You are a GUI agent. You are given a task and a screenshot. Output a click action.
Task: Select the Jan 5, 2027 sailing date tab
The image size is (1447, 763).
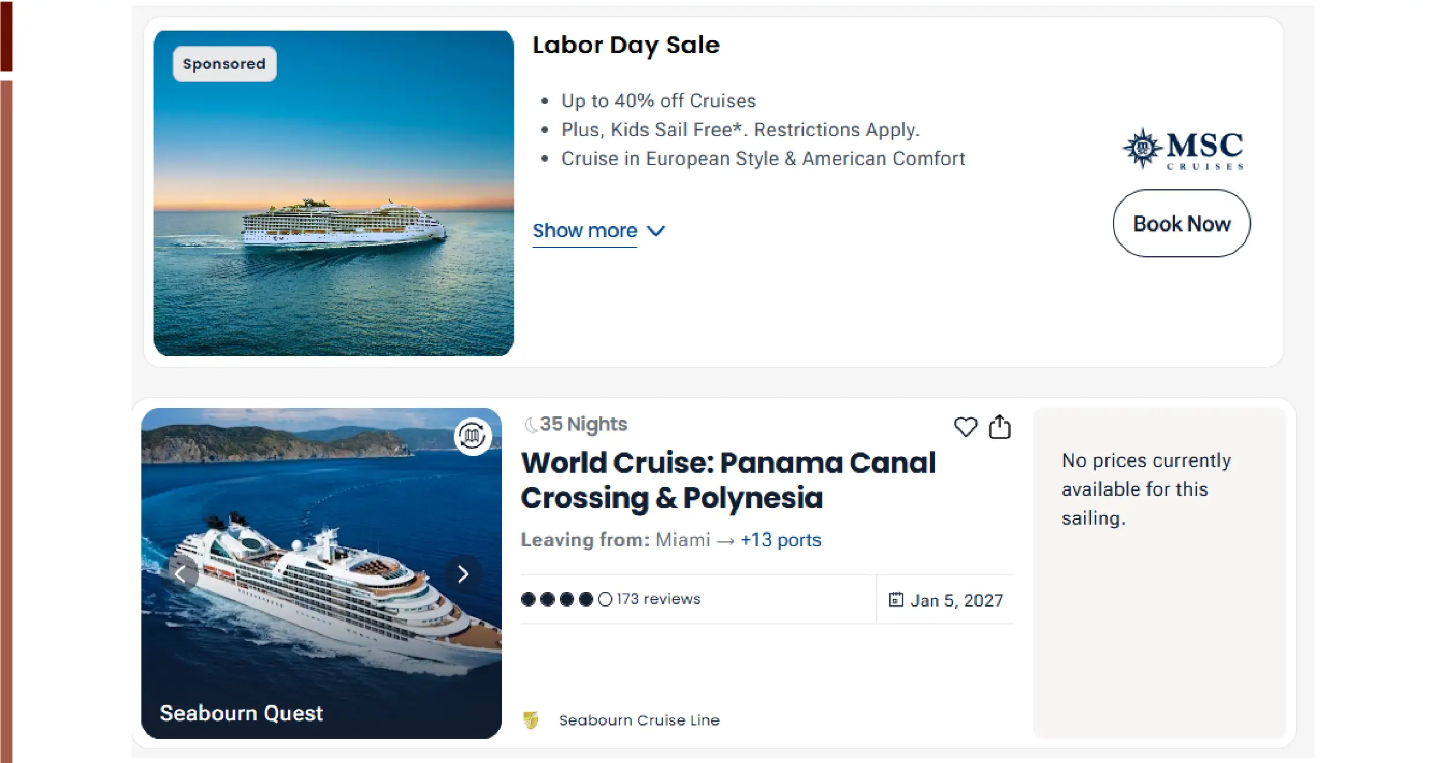pos(956,600)
